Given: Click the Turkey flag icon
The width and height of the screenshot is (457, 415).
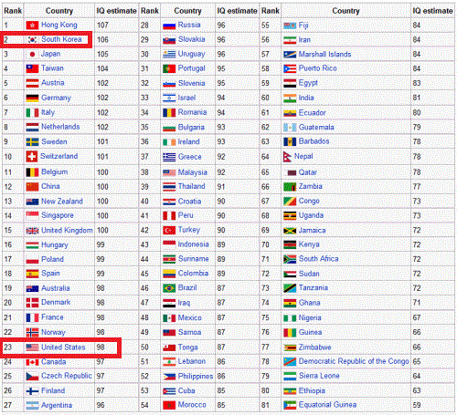Looking at the screenshot, I should point(169,231).
